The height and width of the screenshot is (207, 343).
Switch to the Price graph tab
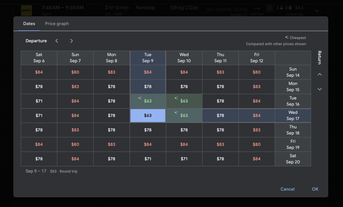(57, 24)
